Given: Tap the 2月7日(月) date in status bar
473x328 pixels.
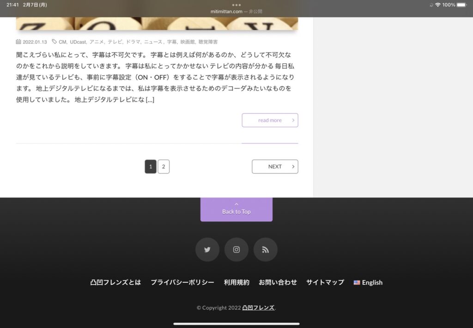Looking at the screenshot, I should point(35,5).
